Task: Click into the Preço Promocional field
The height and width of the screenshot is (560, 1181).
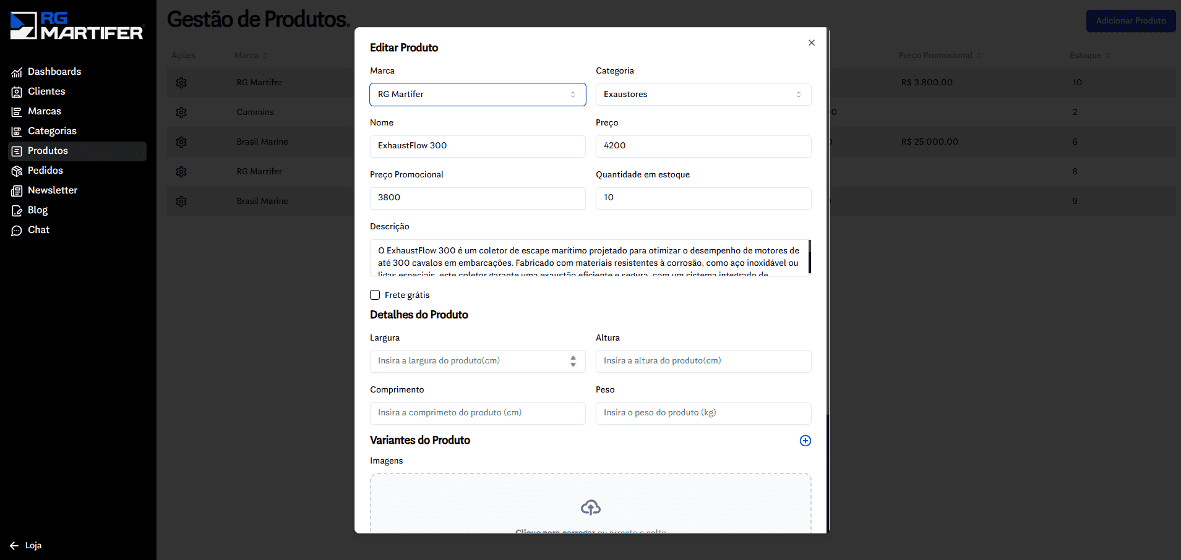Action: point(477,198)
